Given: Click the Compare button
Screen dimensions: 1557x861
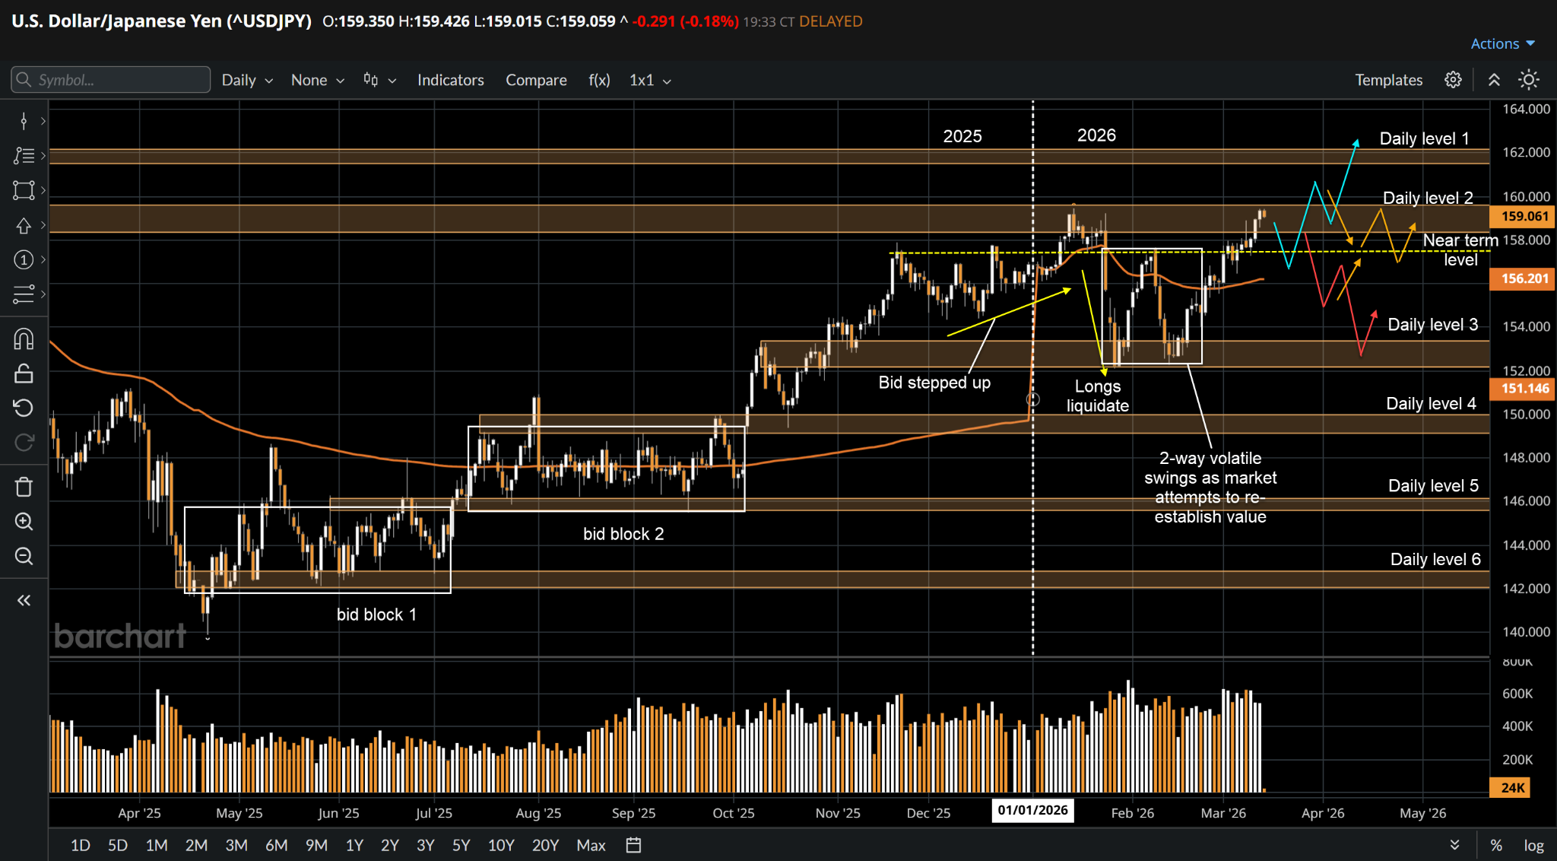Looking at the screenshot, I should [x=536, y=80].
